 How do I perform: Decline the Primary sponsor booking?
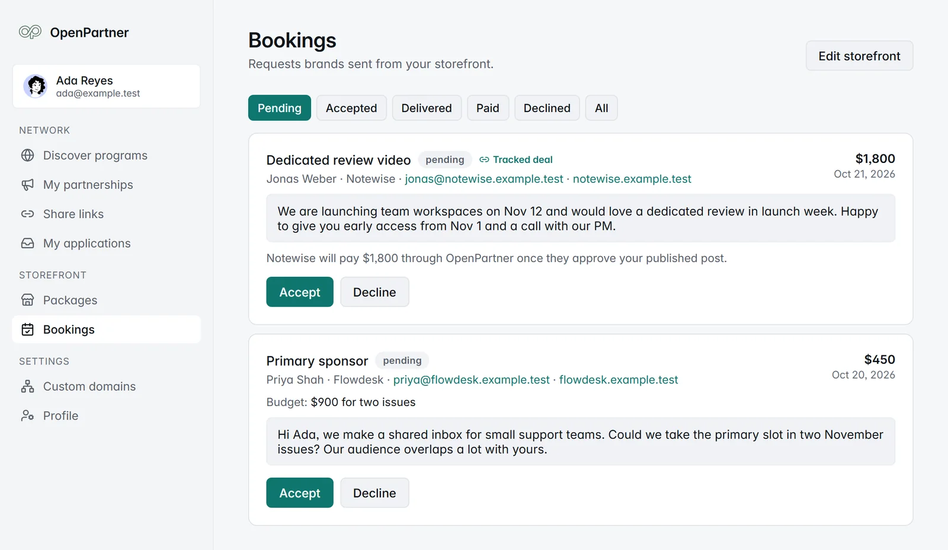click(374, 493)
